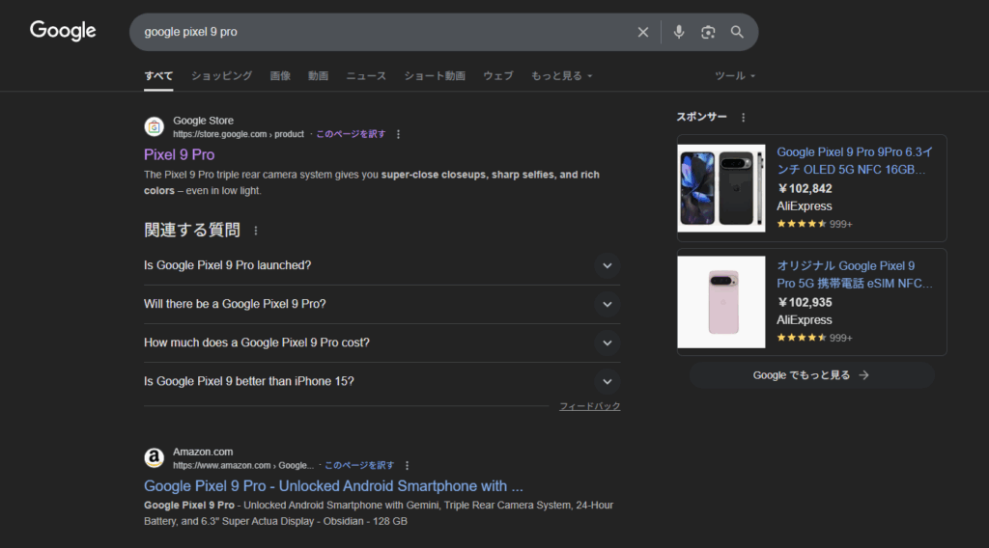Click Google Store site URL text
This screenshot has width=989, height=548.
tap(239, 134)
